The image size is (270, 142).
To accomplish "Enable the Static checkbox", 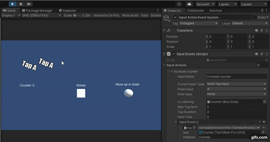I will coord(255,17).
